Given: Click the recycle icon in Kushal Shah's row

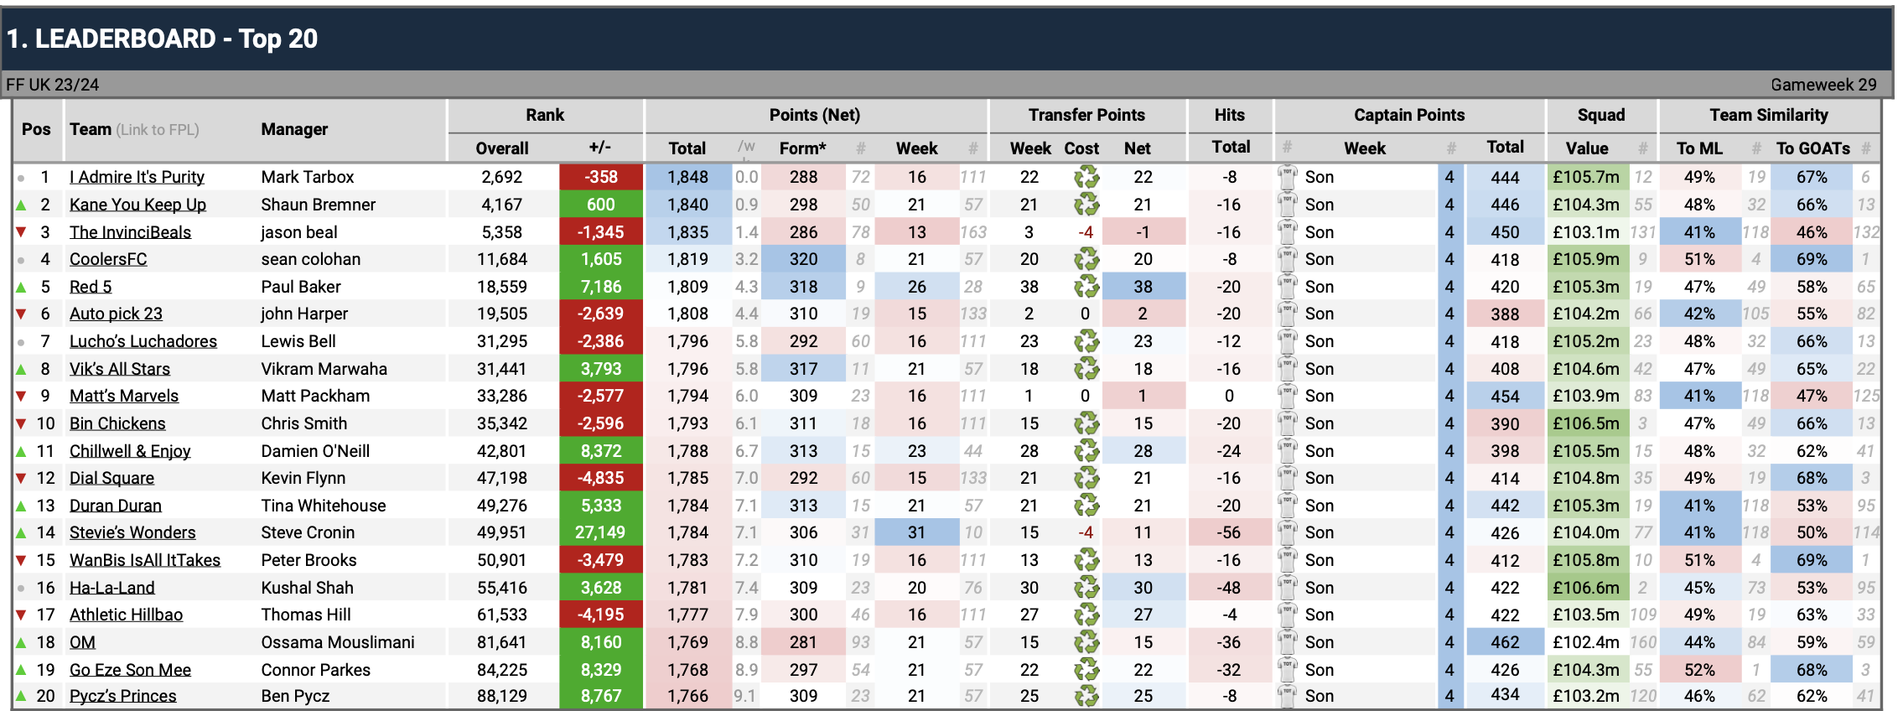Looking at the screenshot, I should 1086,588.
